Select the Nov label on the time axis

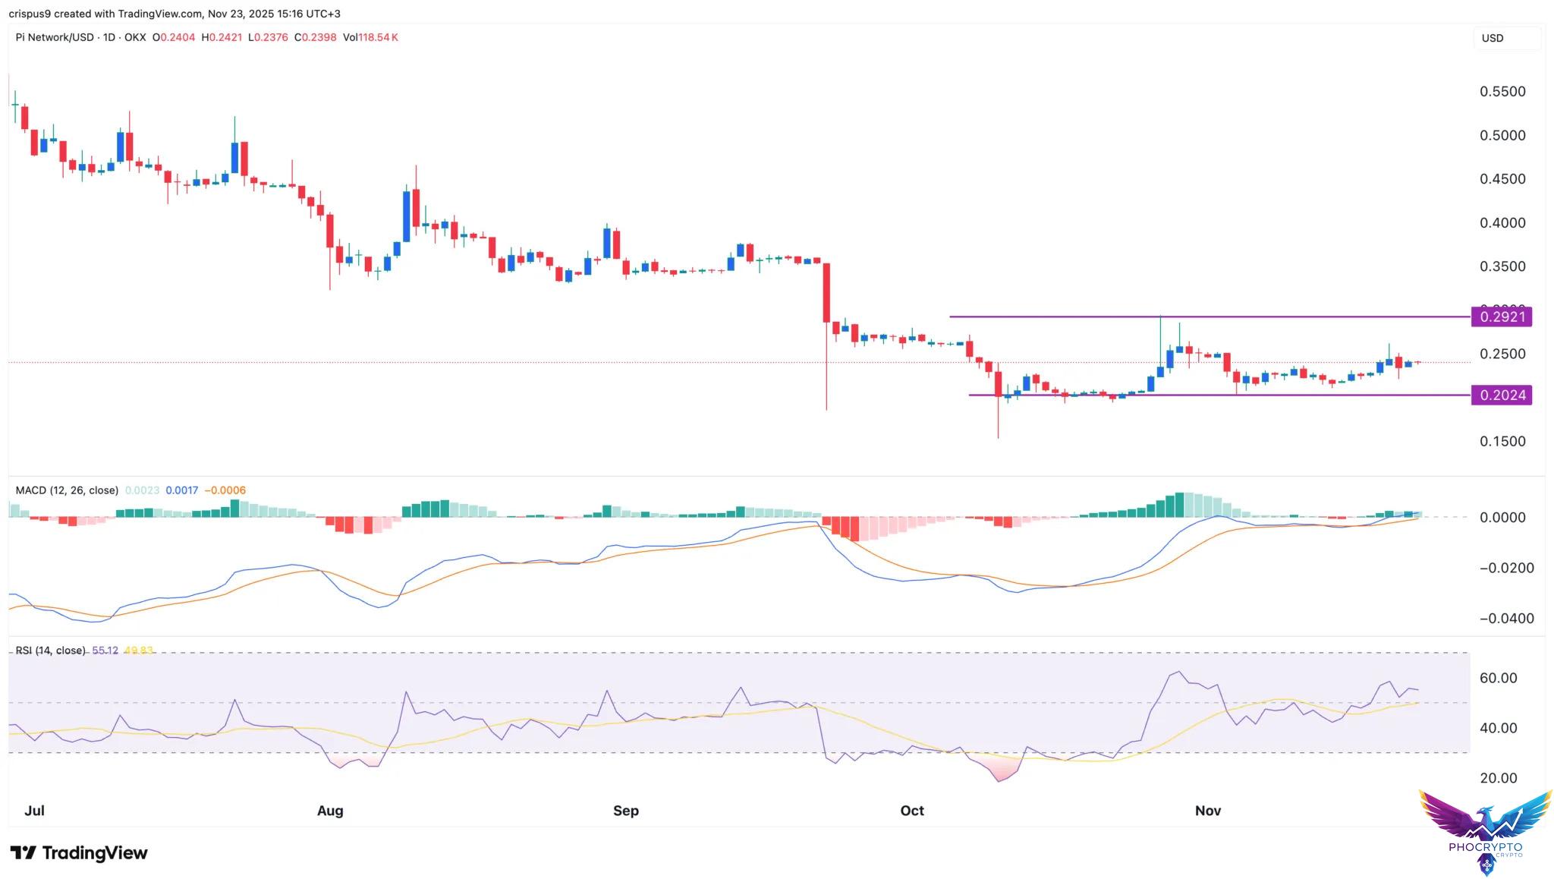pyautogui.click(x=1207, y=811)
